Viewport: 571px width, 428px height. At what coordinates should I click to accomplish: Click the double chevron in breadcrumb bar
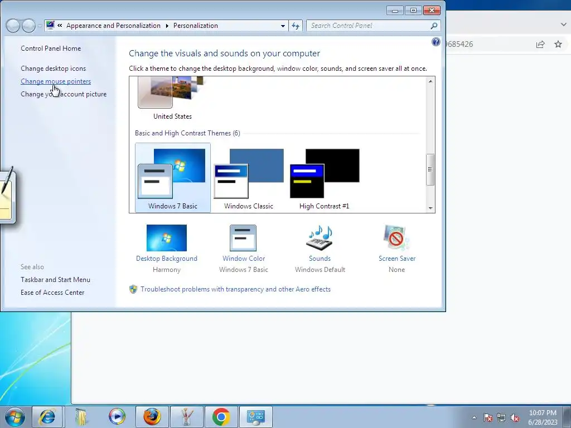coord(60,26)
